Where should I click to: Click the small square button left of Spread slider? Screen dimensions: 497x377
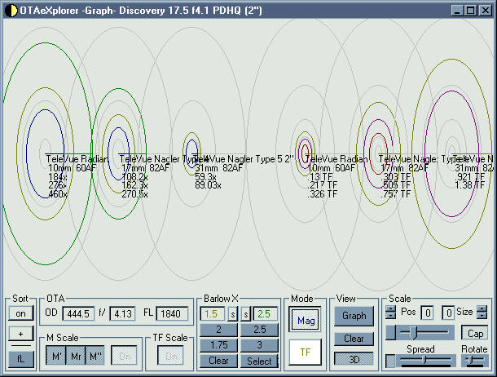390,361
